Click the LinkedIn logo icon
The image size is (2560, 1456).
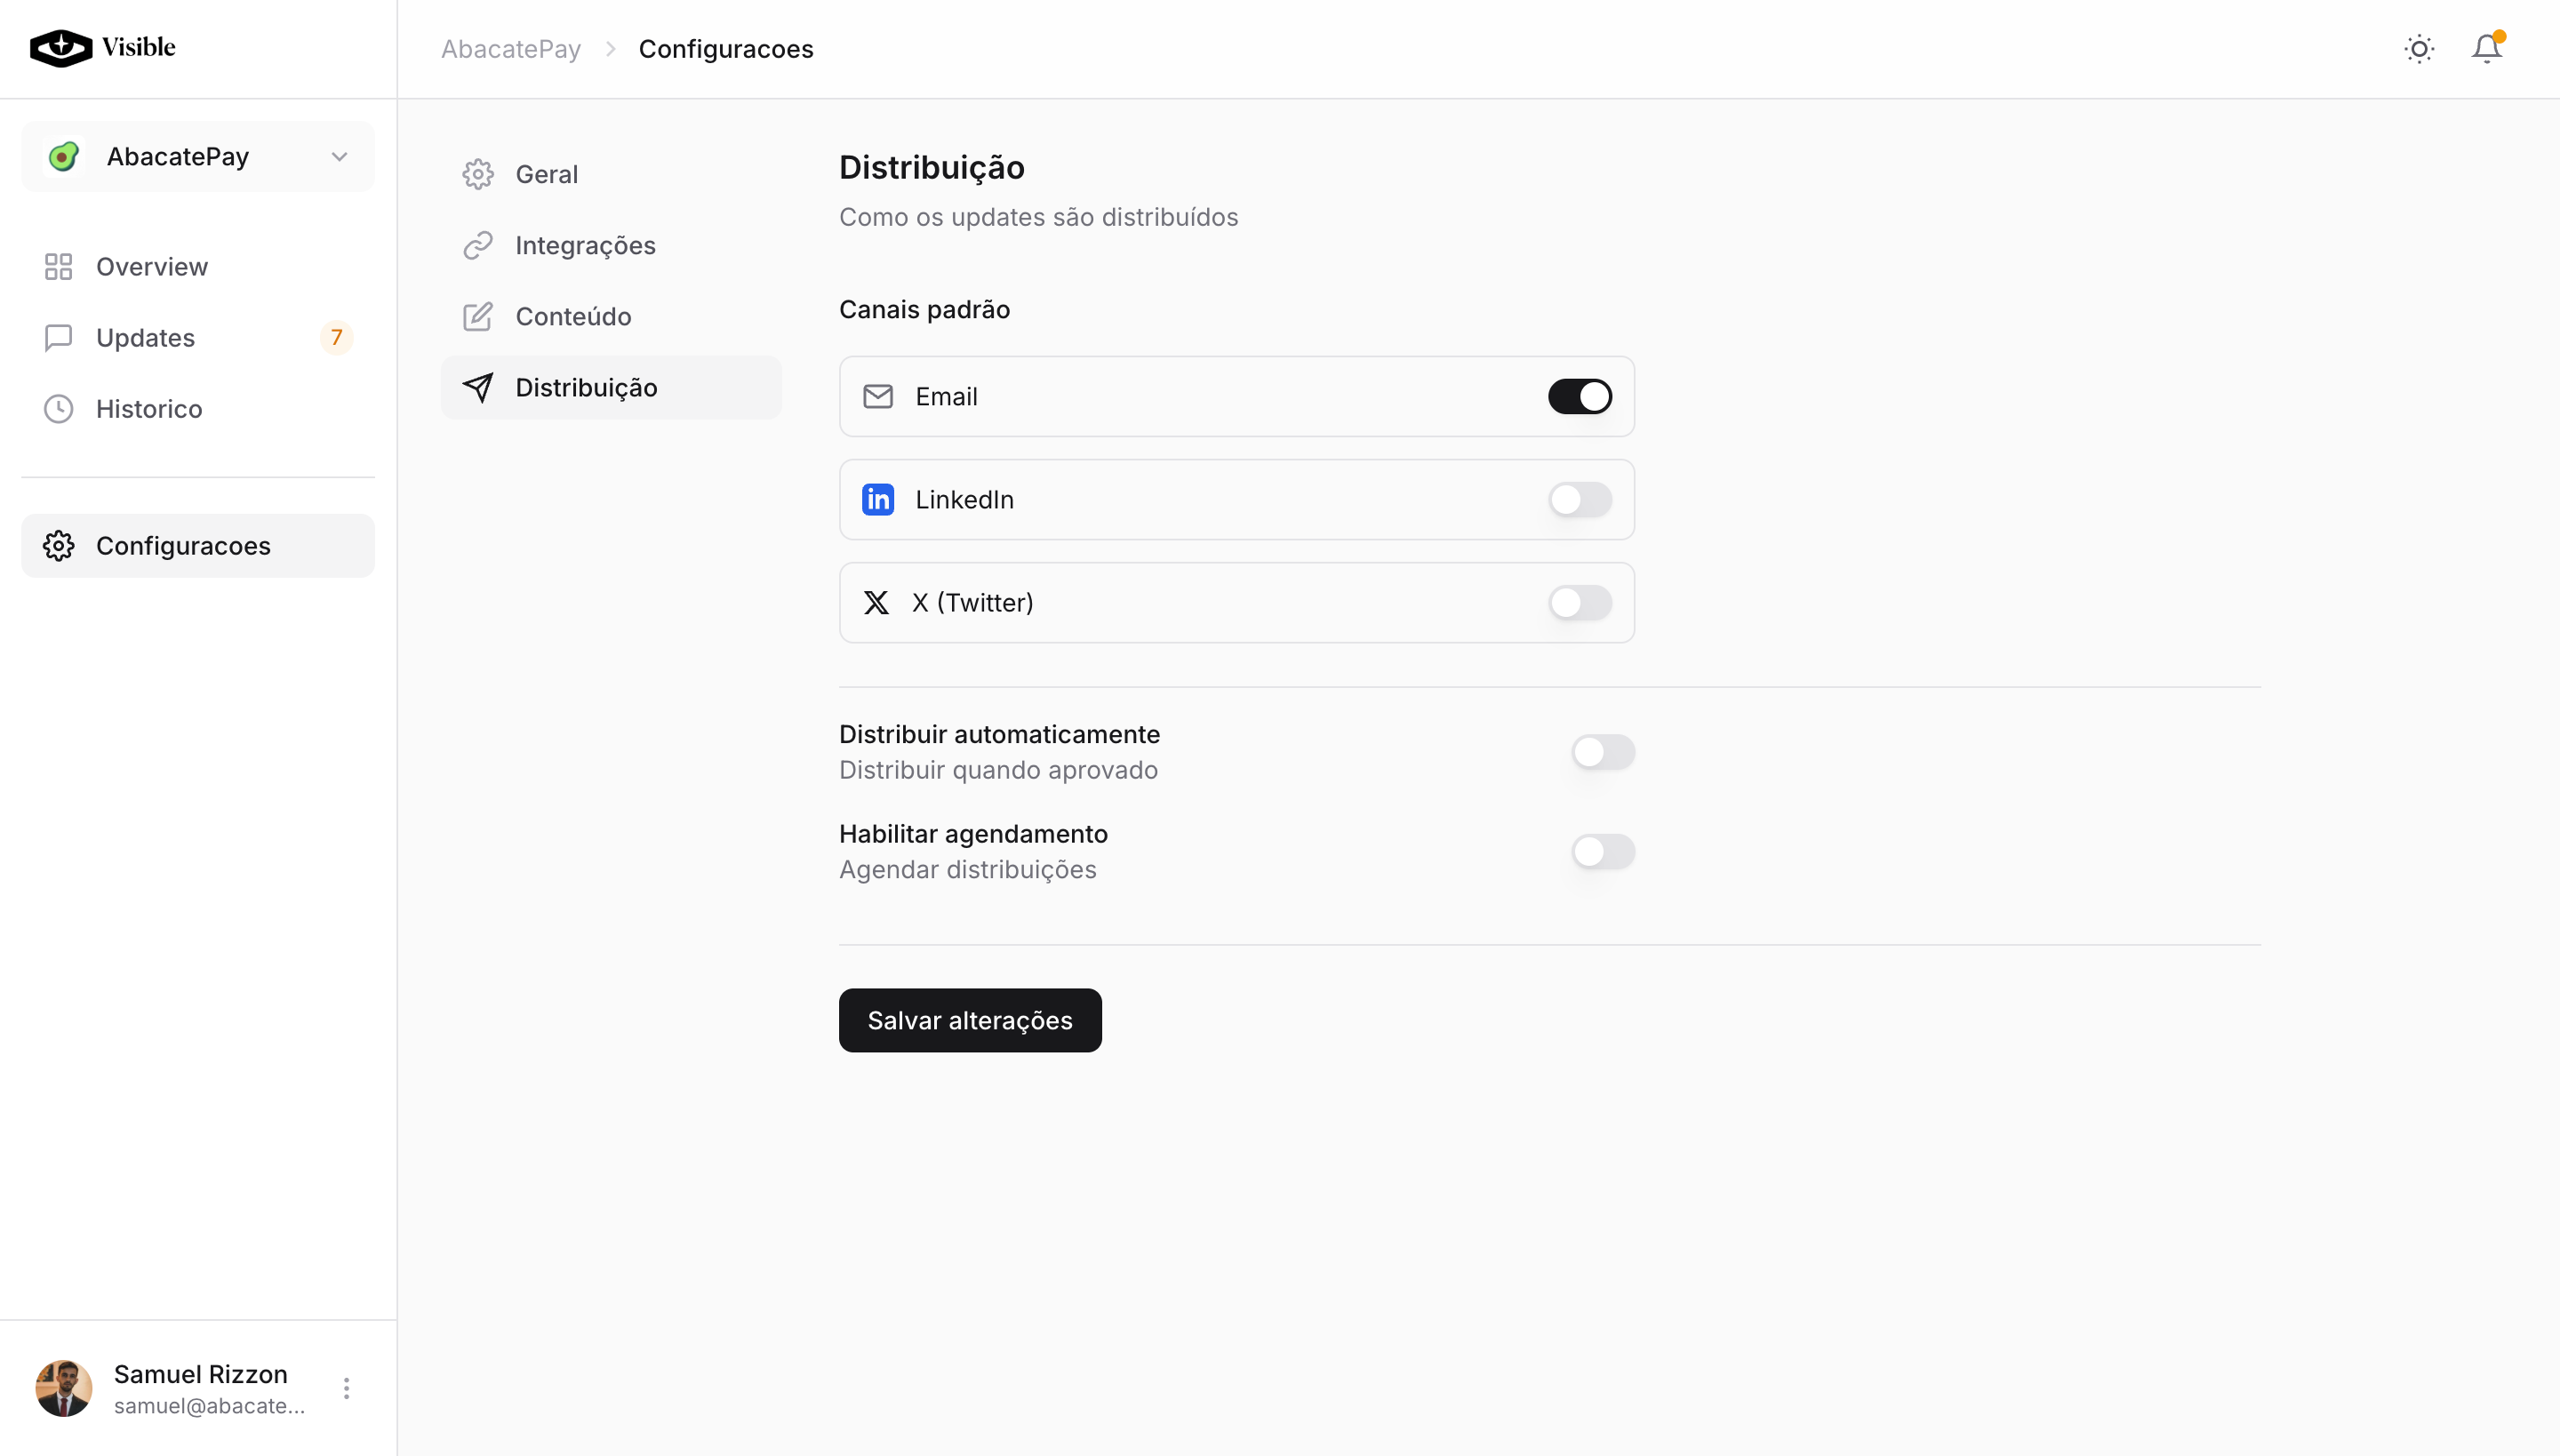click(877, 499)
